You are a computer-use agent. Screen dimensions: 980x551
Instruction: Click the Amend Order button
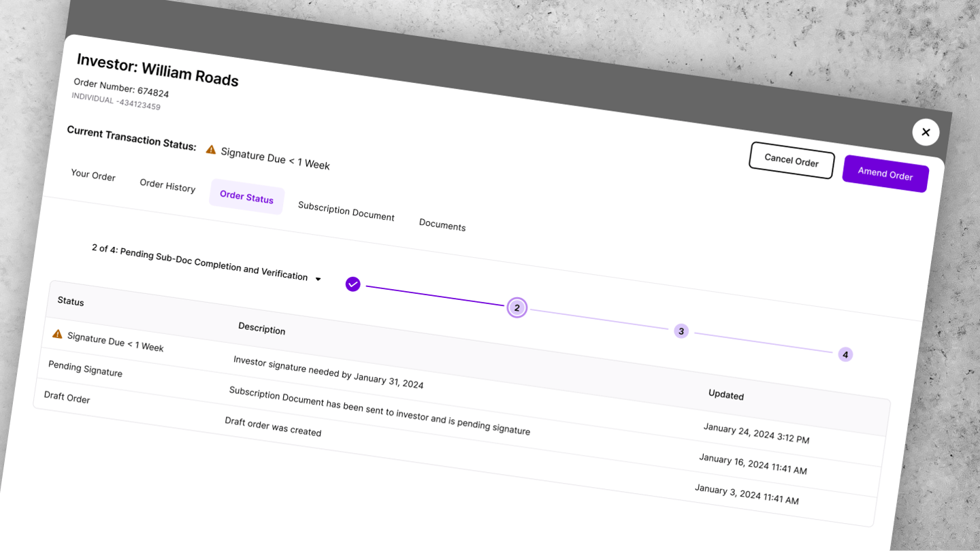(885, 174)
